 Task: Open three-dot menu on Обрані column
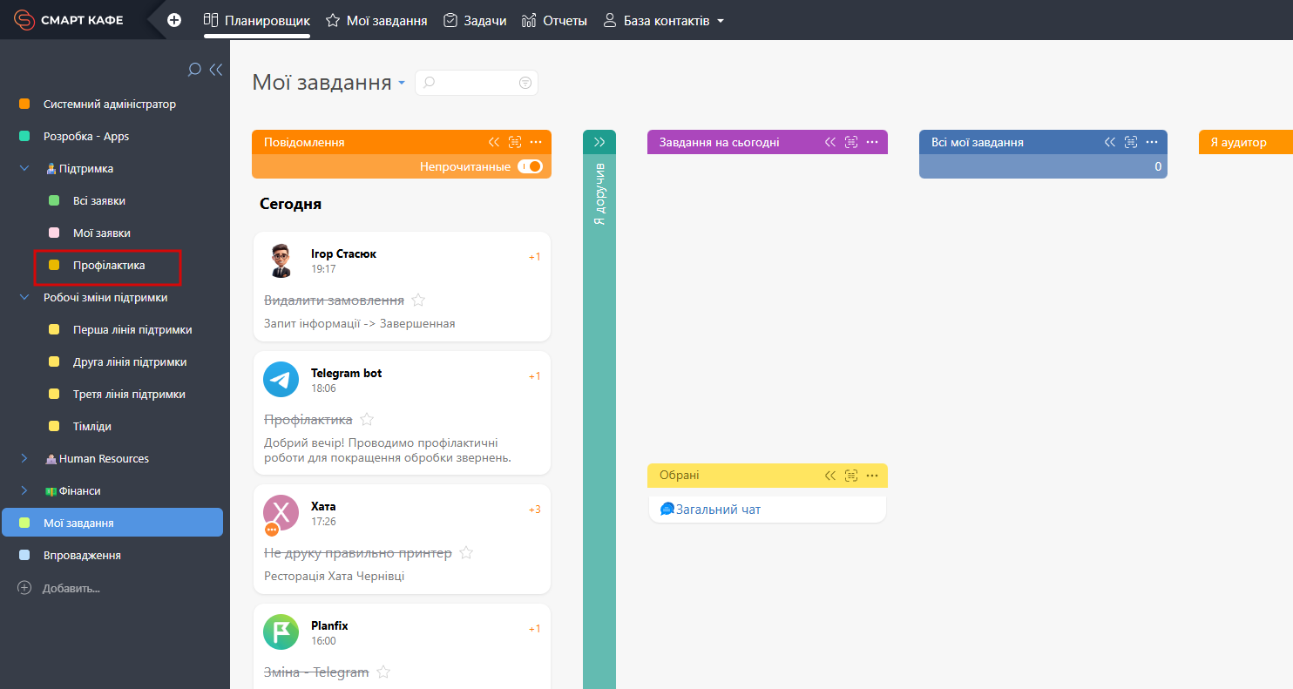coord(872,476)
